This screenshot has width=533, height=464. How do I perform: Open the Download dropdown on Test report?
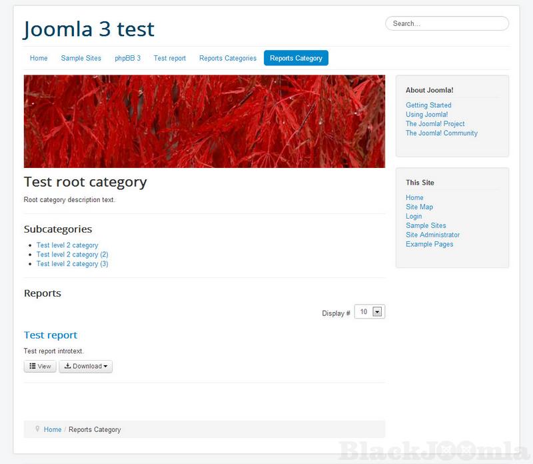(86, 366)
